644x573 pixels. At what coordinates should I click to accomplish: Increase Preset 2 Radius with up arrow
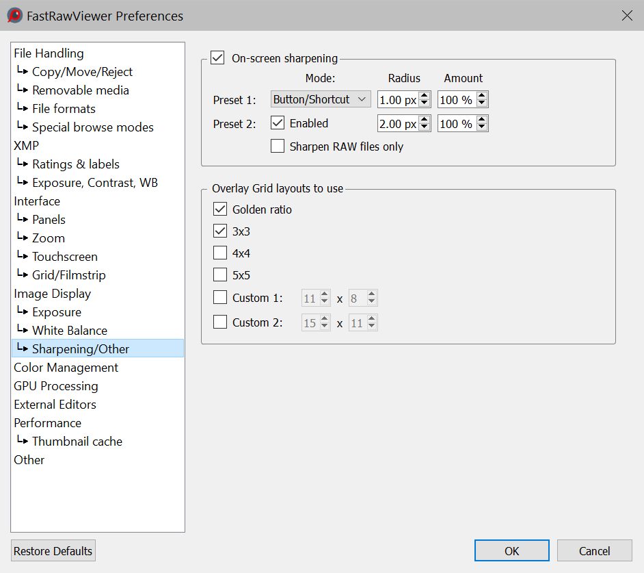[425, 120]
